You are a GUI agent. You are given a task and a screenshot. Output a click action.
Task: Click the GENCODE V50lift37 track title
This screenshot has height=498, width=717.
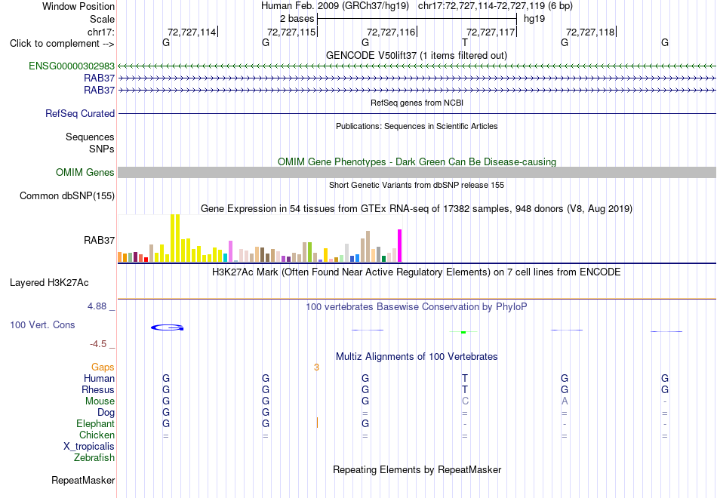[417, 55]
